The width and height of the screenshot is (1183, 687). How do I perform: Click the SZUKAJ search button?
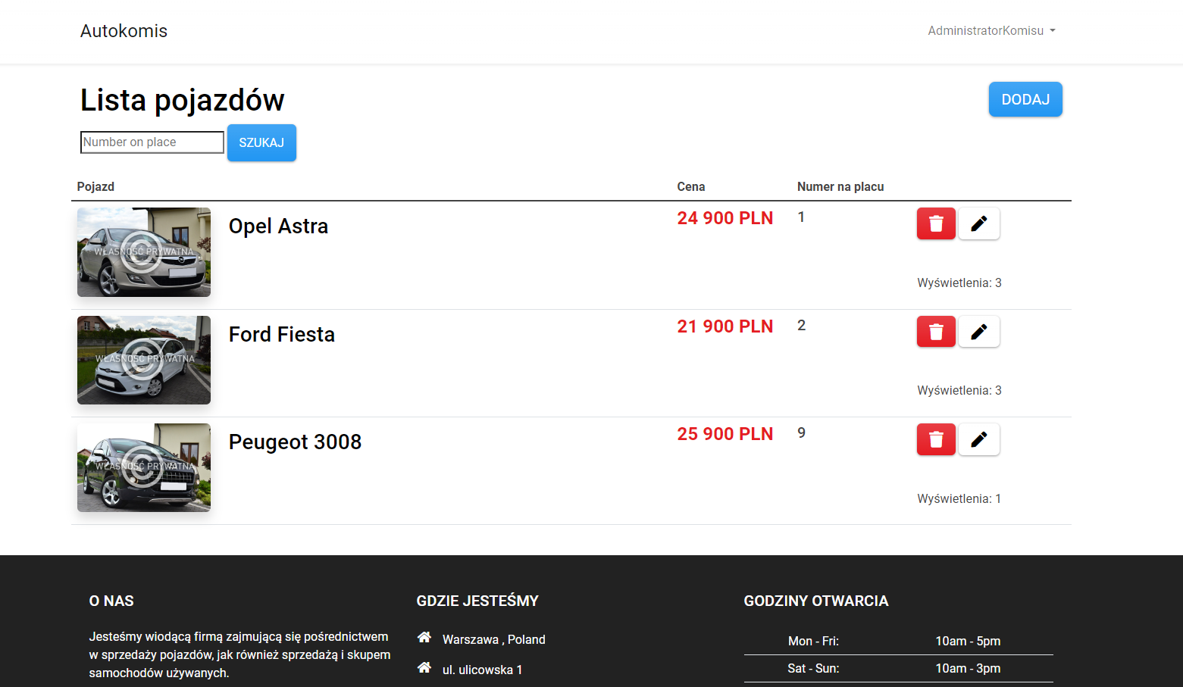pyautogui.click(x=261, y=142)
